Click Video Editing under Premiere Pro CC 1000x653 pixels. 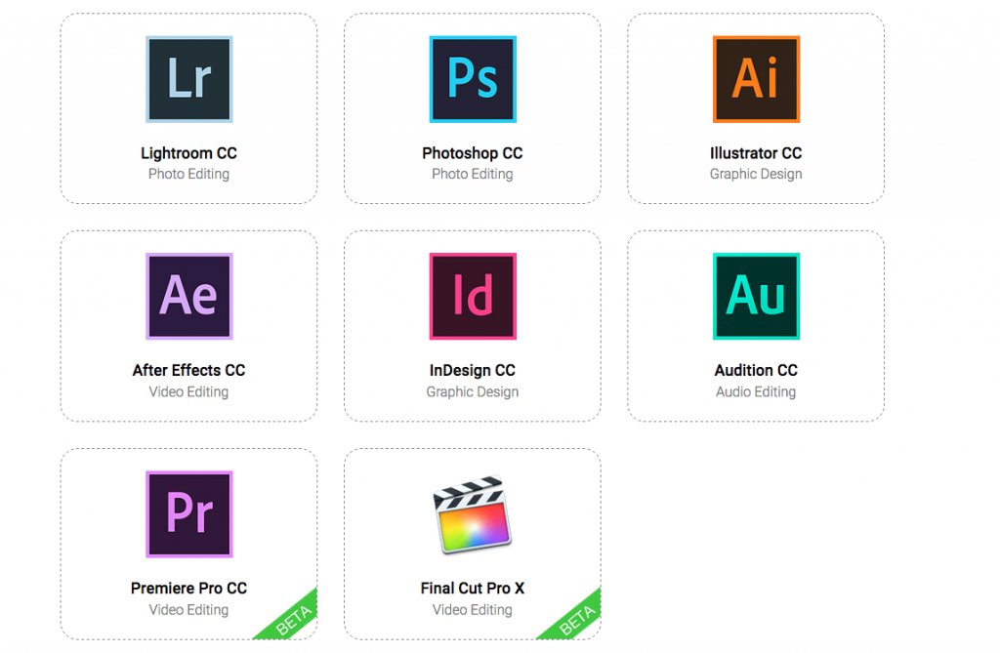click(x=188, y=610)
